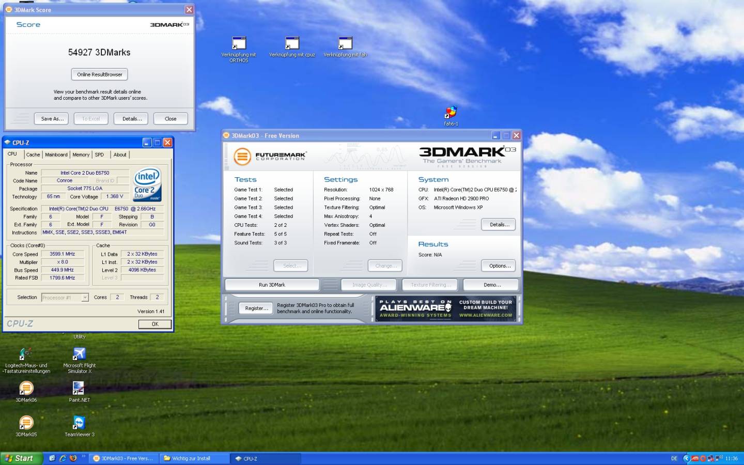744x465 pixels.
Task: Click Options… under Results in 3DMark03
Action: pyautogui.click(x=499, y=266)
